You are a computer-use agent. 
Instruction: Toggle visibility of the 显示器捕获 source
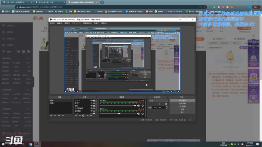(x=91, y=108)
